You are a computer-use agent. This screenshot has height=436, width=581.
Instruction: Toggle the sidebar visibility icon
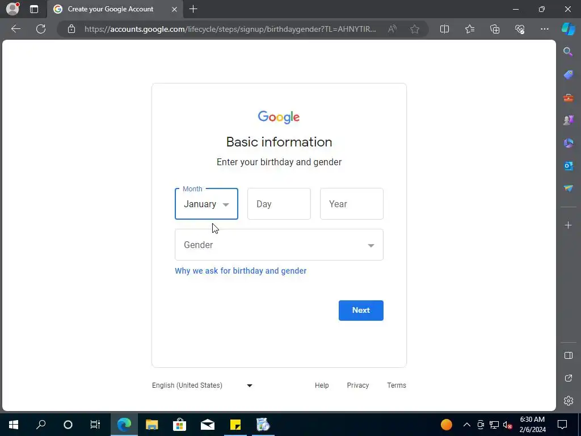point(568,355)
